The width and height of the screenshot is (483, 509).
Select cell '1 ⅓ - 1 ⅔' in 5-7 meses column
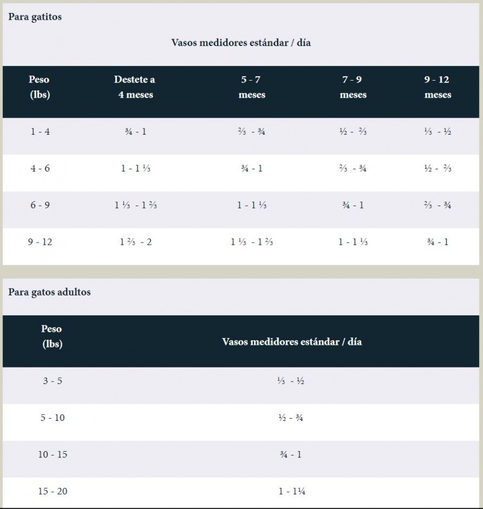(252, 242)
